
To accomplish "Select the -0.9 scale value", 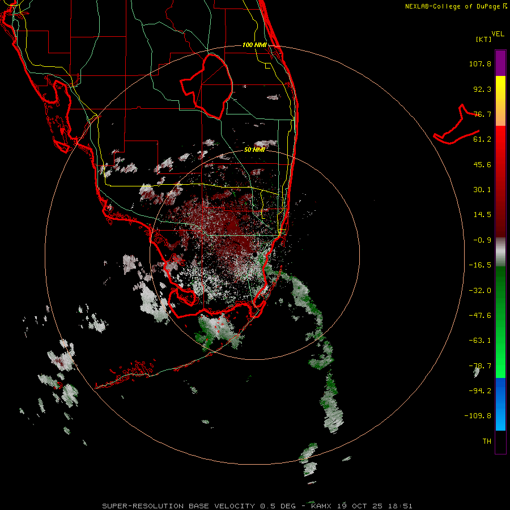I will point(482,240).
